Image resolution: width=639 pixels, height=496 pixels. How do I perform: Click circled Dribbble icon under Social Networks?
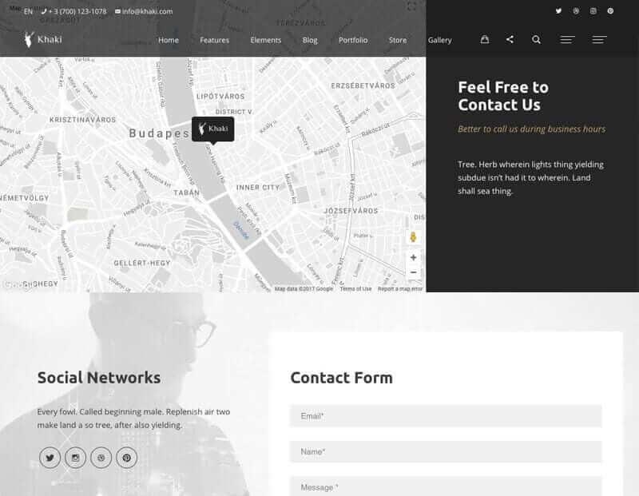click(x=101, y=458)
